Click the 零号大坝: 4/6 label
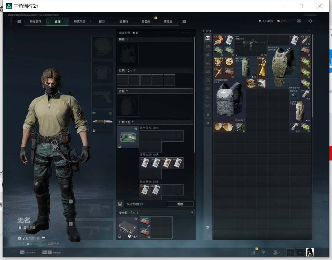 (149, 155)
